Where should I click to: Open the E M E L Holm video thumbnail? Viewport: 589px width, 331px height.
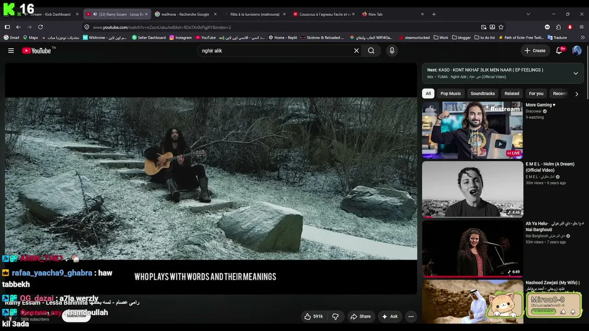(x=473, y=189)
